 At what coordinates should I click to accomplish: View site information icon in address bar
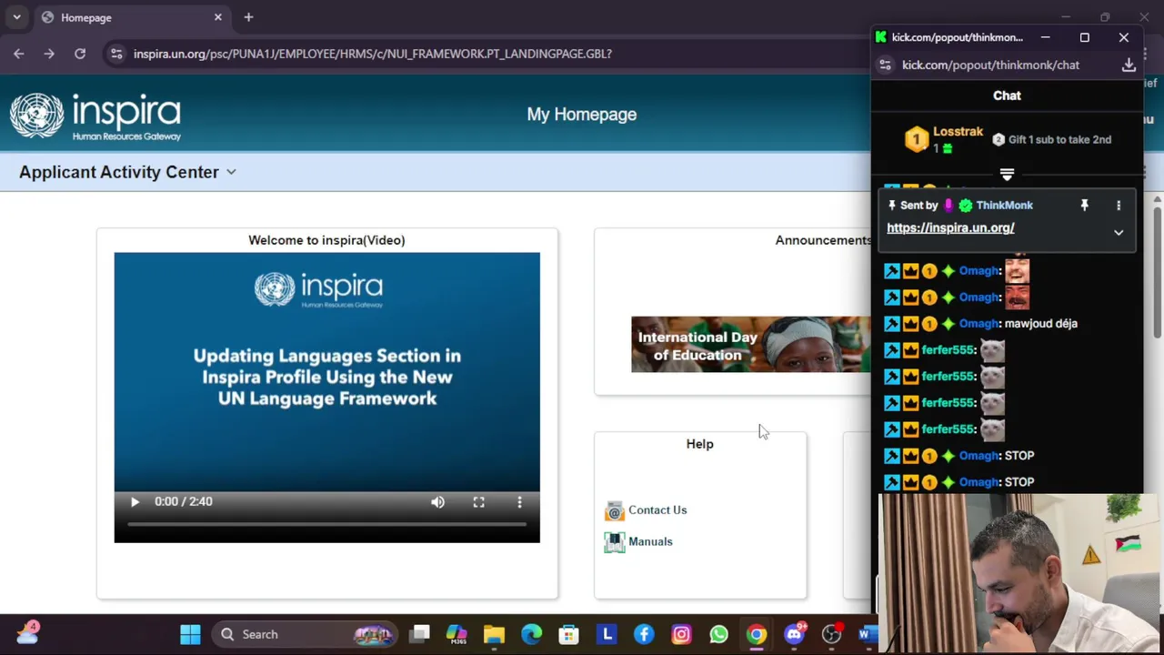coord(116,54)
